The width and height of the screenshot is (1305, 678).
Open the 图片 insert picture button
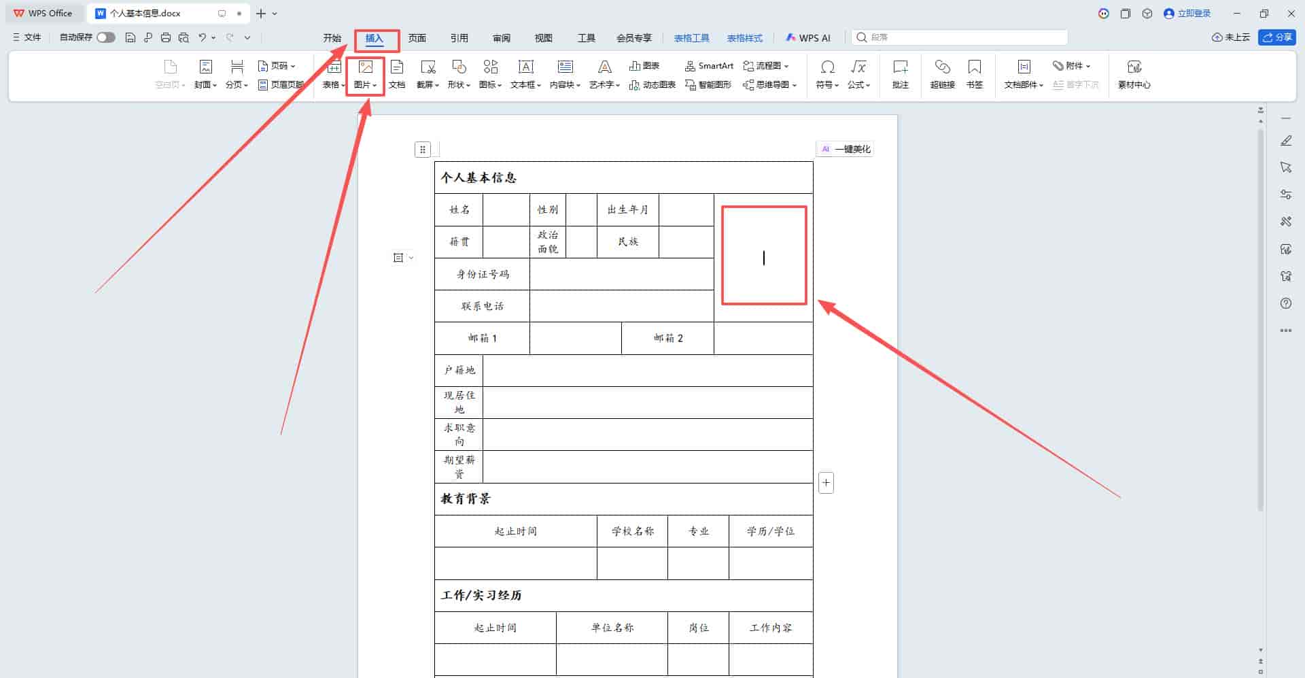tap(366, 74)
